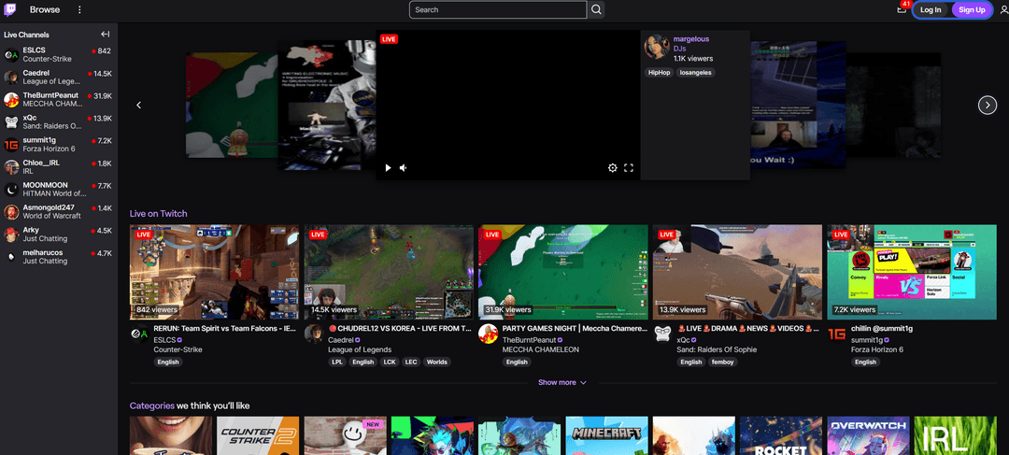Open Counter-Strike 2 category tile
This screenshot has height=455, width=1009.
coord(258,435)
